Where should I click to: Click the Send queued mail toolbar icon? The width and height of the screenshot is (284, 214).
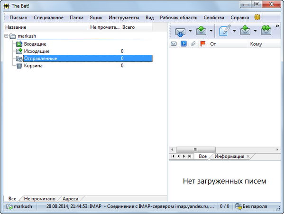point(201,31)
